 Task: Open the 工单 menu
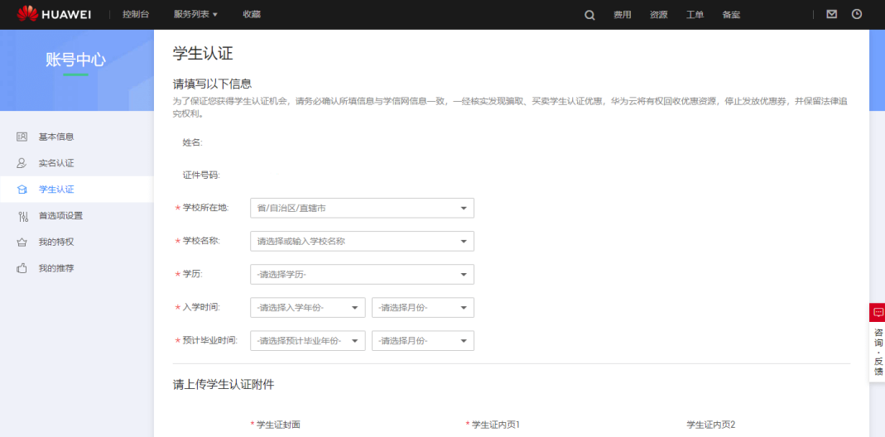point(695,15)
